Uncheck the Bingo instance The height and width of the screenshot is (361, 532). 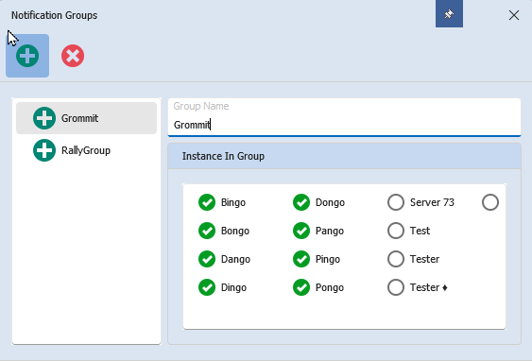pyautogui.click(x=207, y=202)
